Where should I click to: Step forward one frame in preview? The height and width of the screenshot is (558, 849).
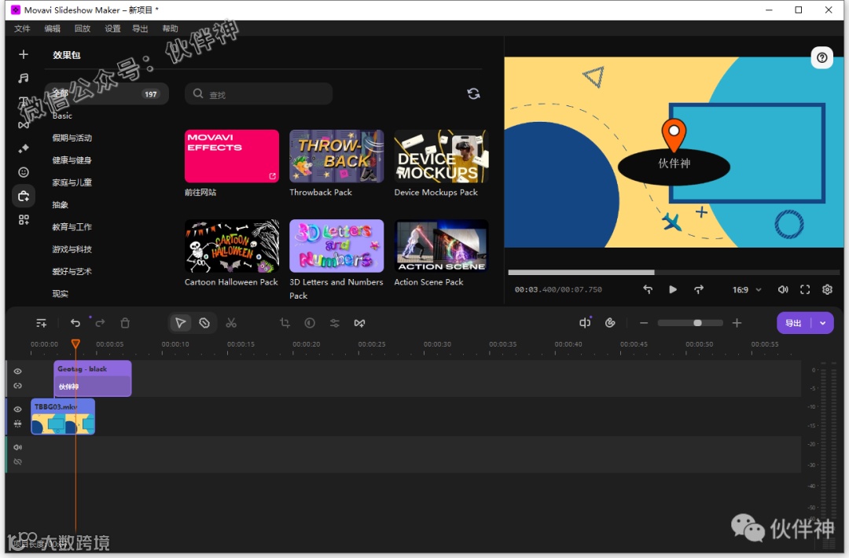699,289
